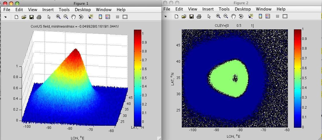Expand the Tools menu in Figure 1
322x140 pixels.
(x=64, y=9)
